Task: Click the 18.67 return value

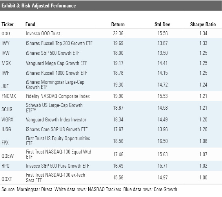Action: pos(118,108)
